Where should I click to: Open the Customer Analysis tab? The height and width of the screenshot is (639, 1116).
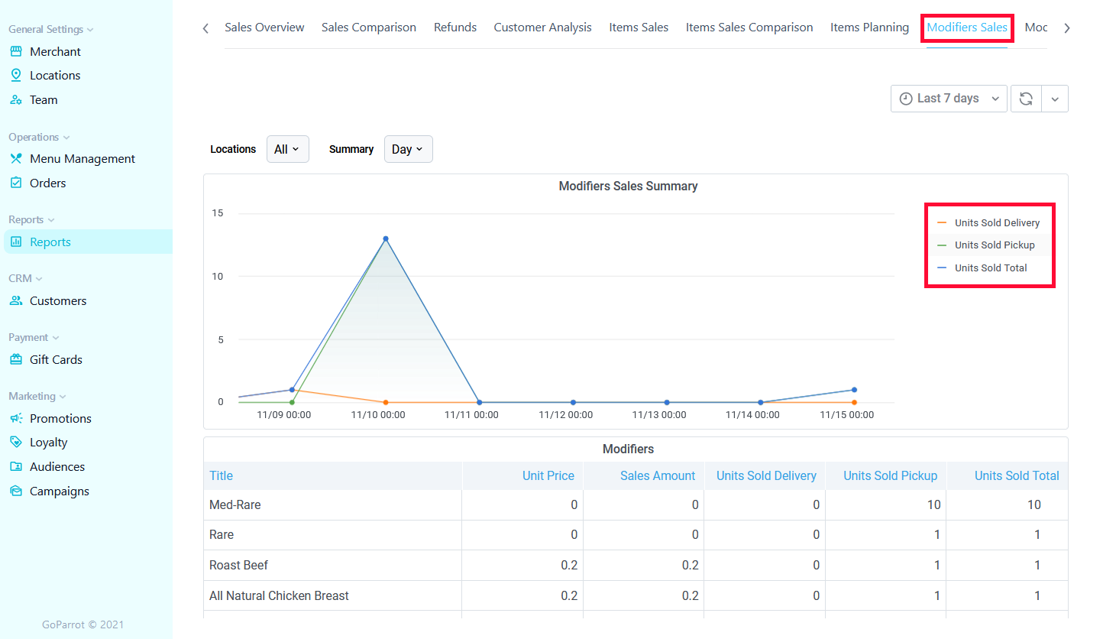click(x=542, y=28)
